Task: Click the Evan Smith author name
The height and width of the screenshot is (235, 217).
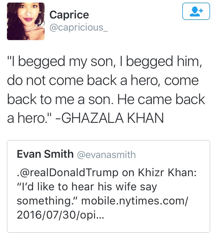Action: 45,154
